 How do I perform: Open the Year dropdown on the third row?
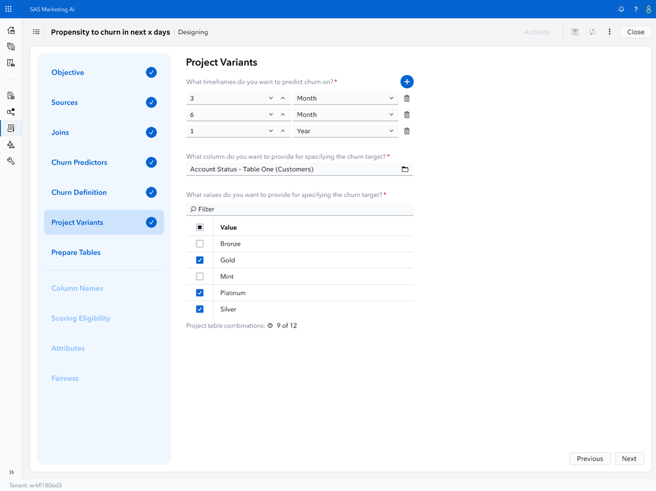(345, 131)
